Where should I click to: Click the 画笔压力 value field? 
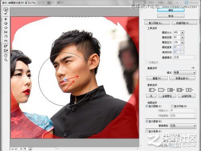[177, 42]
